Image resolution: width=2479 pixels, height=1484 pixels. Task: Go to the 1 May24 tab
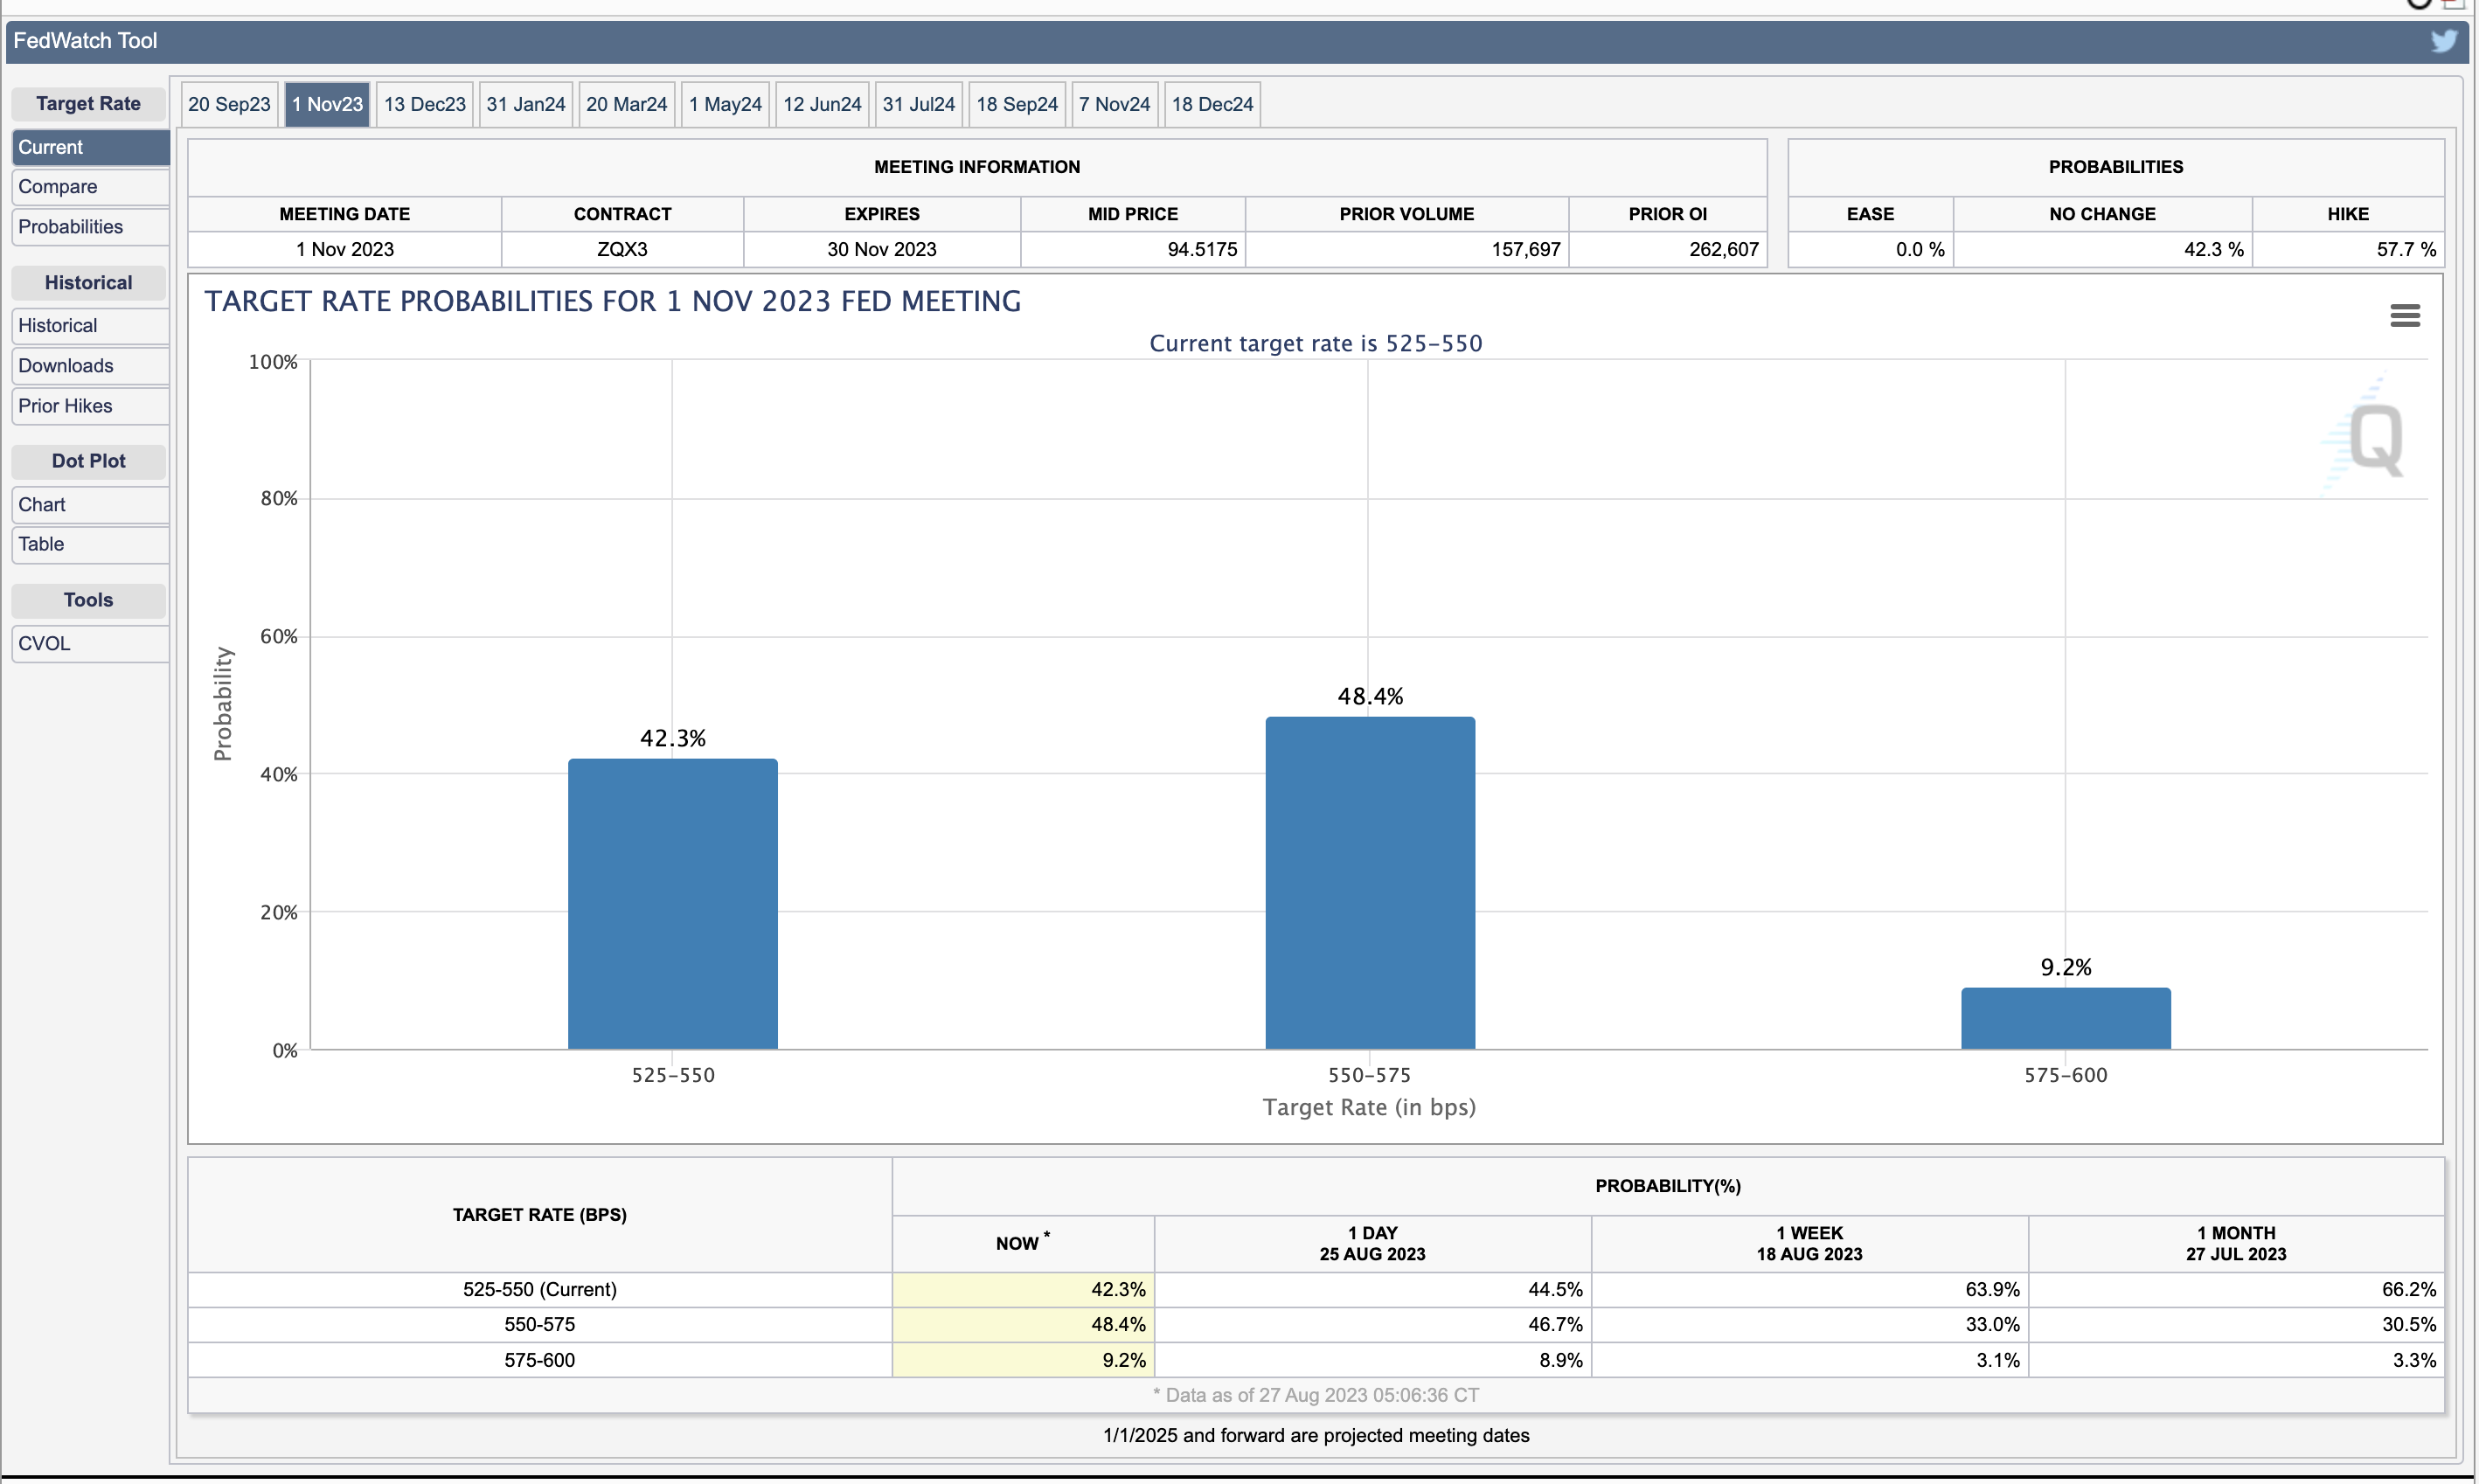724,104
